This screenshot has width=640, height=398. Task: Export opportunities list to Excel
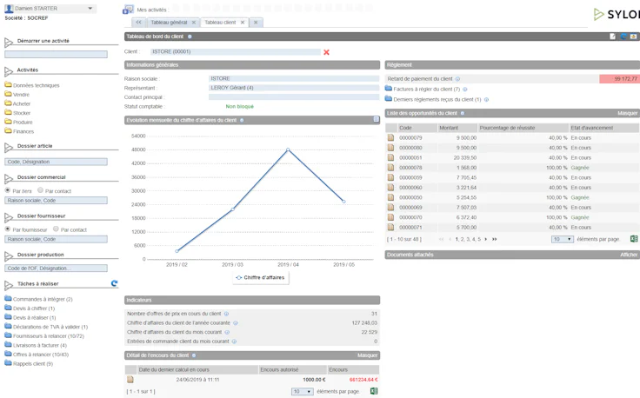click(x=634, y=239)
